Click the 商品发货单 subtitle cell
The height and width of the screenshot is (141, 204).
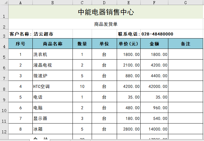click(106, 24)
